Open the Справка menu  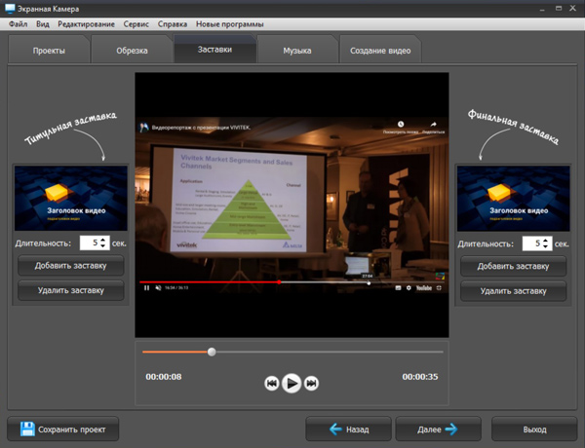coord(173,24)
